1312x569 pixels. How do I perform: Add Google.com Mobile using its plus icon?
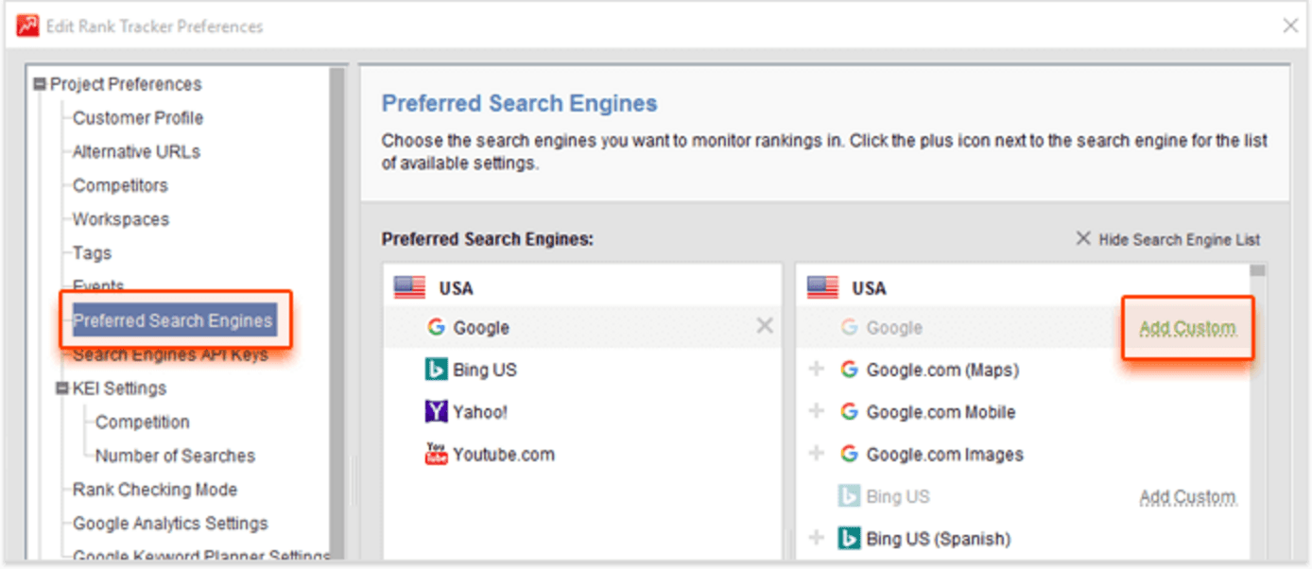pos(817,412)
